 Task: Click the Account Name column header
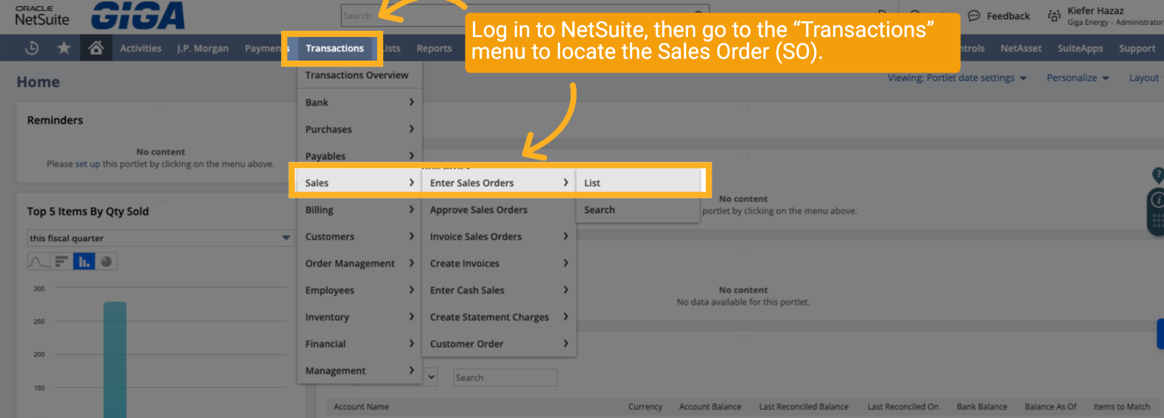click(361, 407)
